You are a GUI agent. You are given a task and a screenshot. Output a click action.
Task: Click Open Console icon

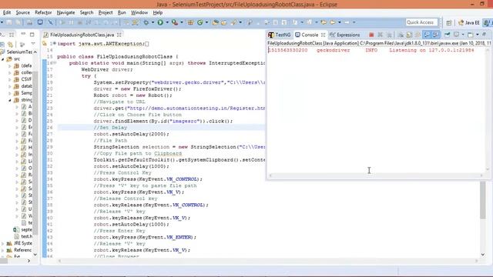[471, 35]
